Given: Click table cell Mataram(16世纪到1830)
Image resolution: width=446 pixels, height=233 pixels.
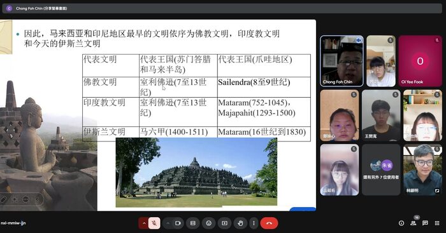Looking at the screenshot, I should (x=262, y=132).
